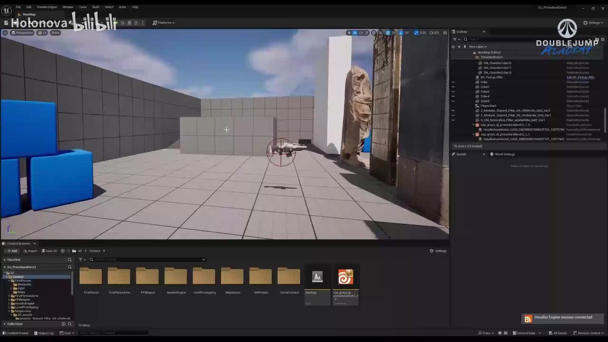Open the File menu
The height and width of the screenshot is (342, 608).
pyautogui.click(x=18, y=7)
